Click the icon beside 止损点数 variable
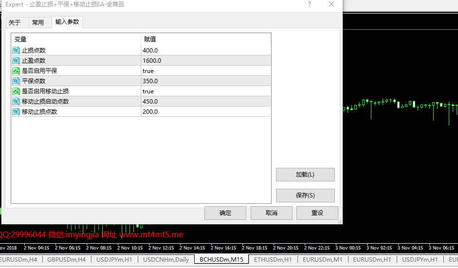The width and height of the screenshot is (458, 268). tap(16, 51)
